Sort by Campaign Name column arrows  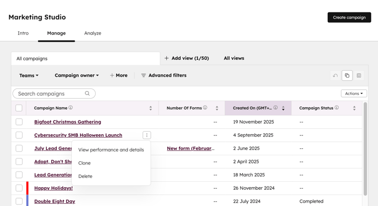[x=151, y=108]
